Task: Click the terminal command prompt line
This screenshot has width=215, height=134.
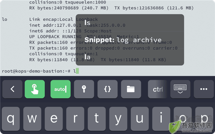Action: pos(40,71)
